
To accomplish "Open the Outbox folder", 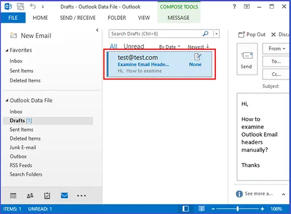I will point(18,157).
